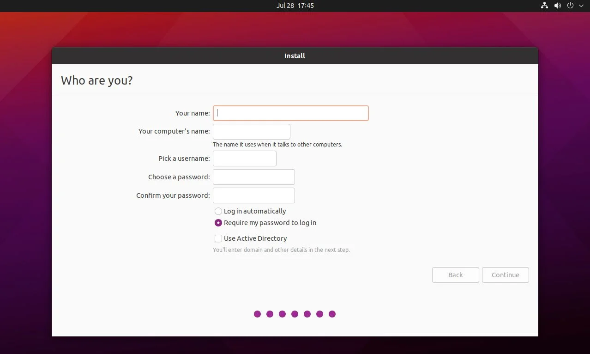Focus the Confirm your password field
590x354 pixels.
pos(254,195)
